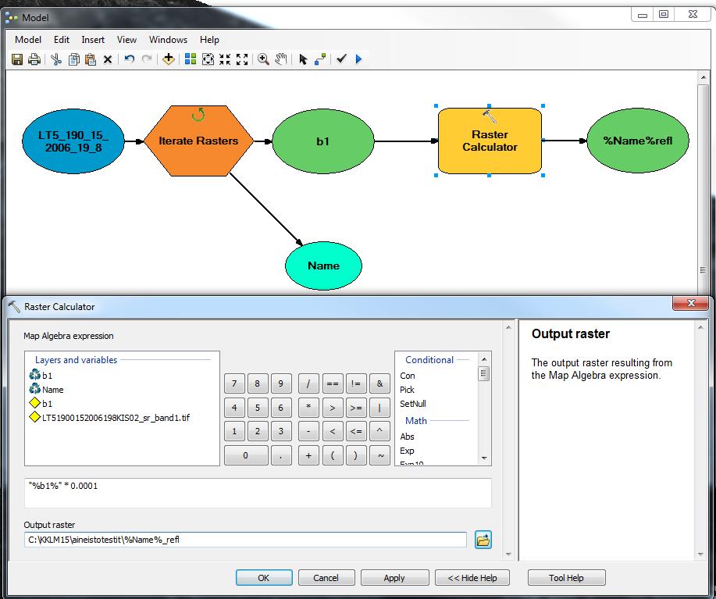Select the Name variable in Layers and variables

pyautogui.click(x=46, y=390)
